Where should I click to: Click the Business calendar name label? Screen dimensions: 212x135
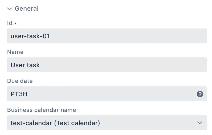pyautogui.click(x=42, y=110)
